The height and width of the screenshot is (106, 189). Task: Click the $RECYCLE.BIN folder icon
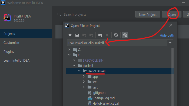[x=80, y=60]
